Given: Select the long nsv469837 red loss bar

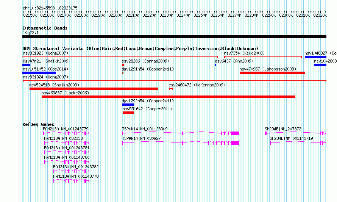Looking at the screenshot, I should coord(168,97).
